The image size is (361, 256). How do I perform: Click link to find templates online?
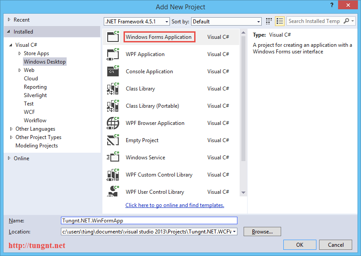pyautogui.click(x=175, y=205)
